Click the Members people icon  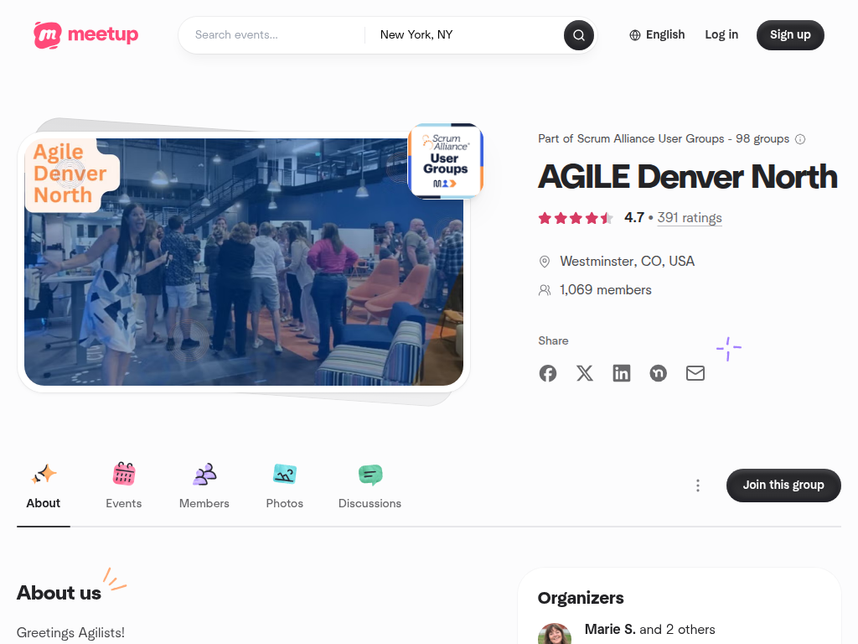pyautogui.click(x=204, y=475)
